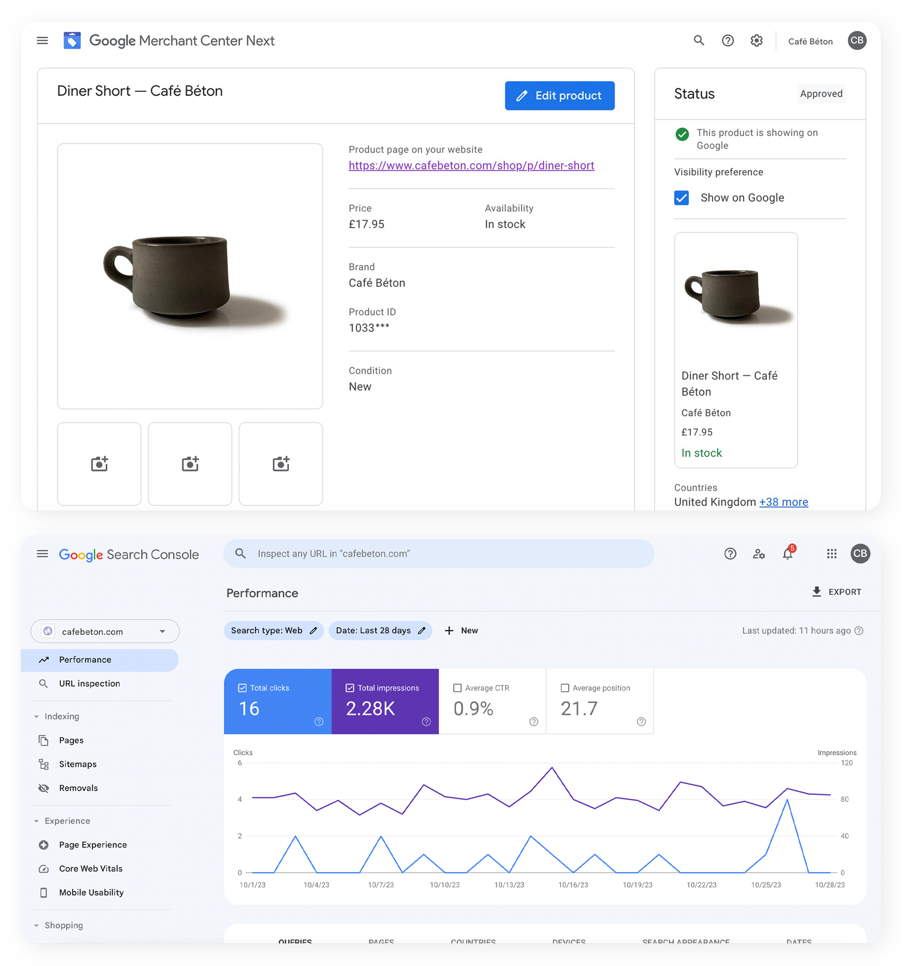Click help icon on Average CTR card
911x966 pixels.
pos(533,722)
